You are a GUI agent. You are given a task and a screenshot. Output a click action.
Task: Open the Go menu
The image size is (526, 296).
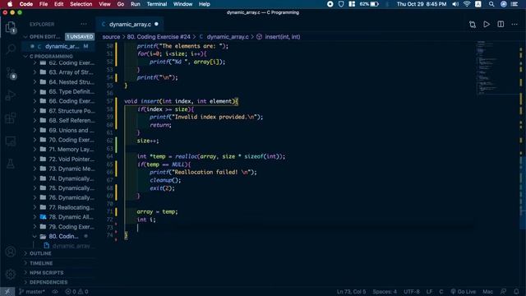tap(121, 4)
